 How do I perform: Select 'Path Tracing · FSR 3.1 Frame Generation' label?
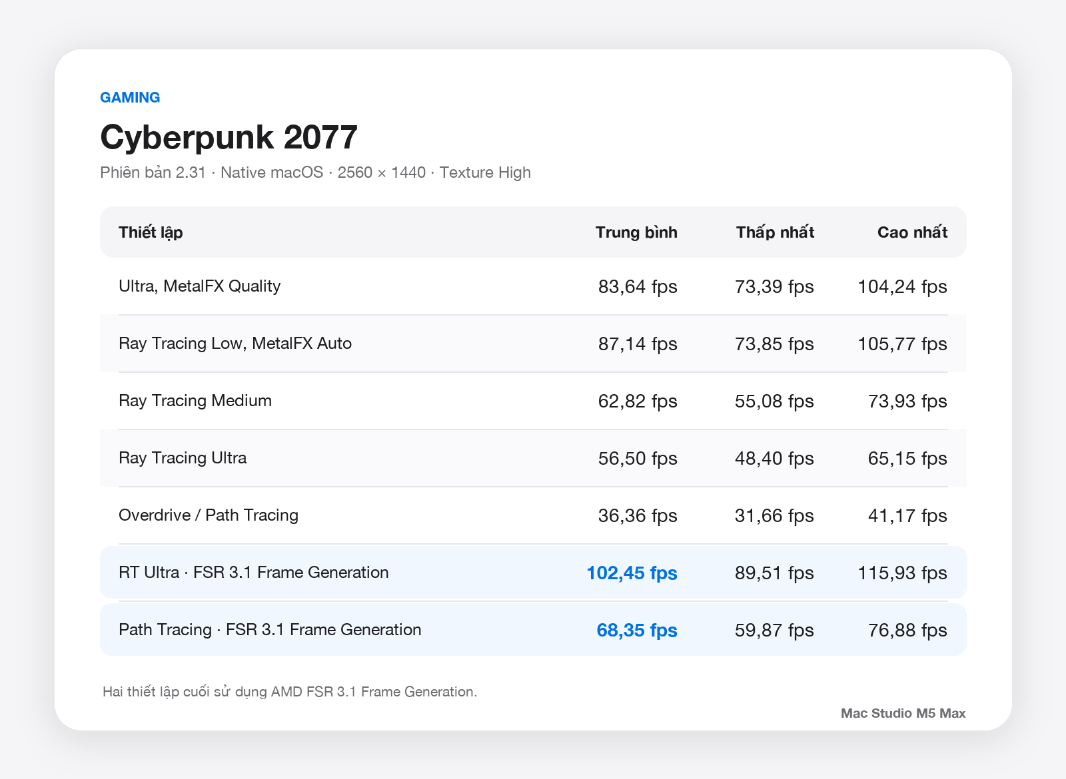click(x=270, y=630)
